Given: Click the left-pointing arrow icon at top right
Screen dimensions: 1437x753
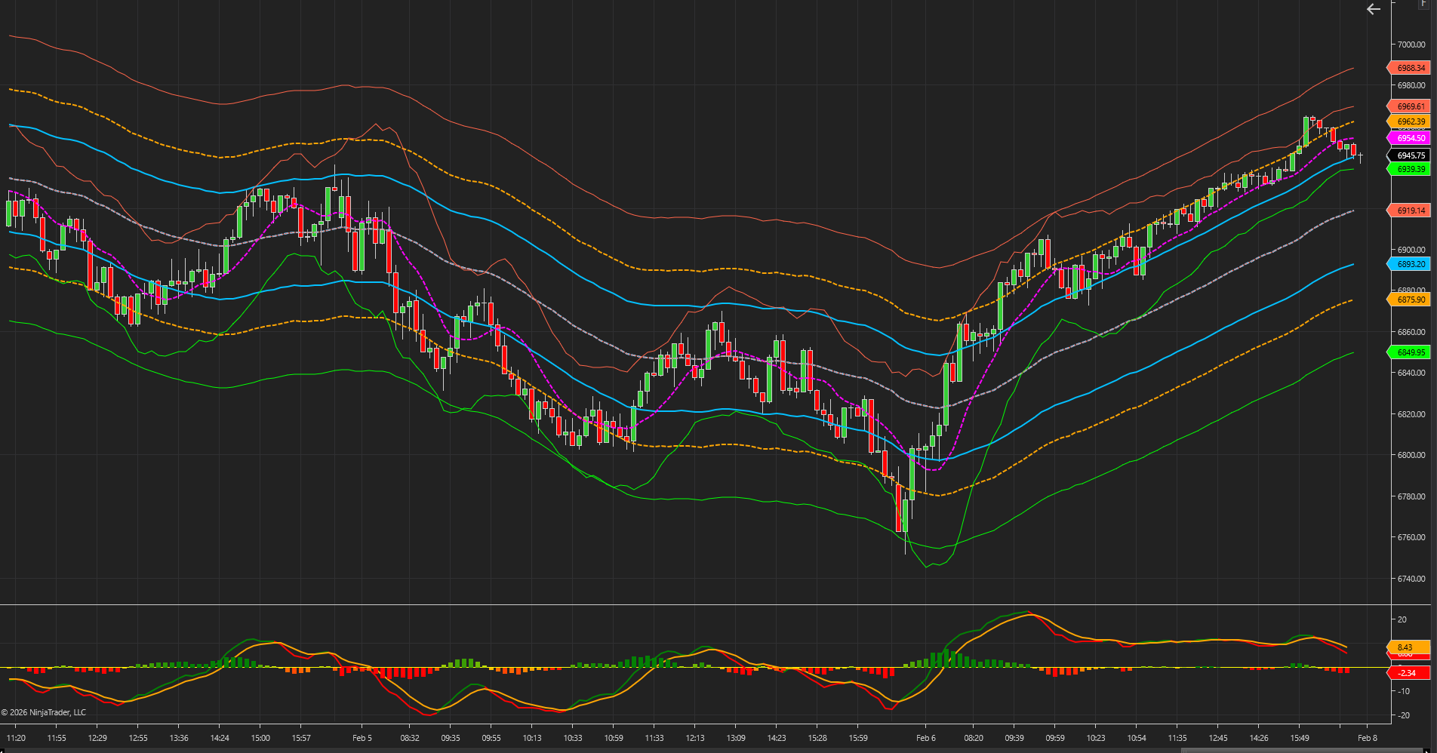Looking at the screenshot, I should (1374, 9).
